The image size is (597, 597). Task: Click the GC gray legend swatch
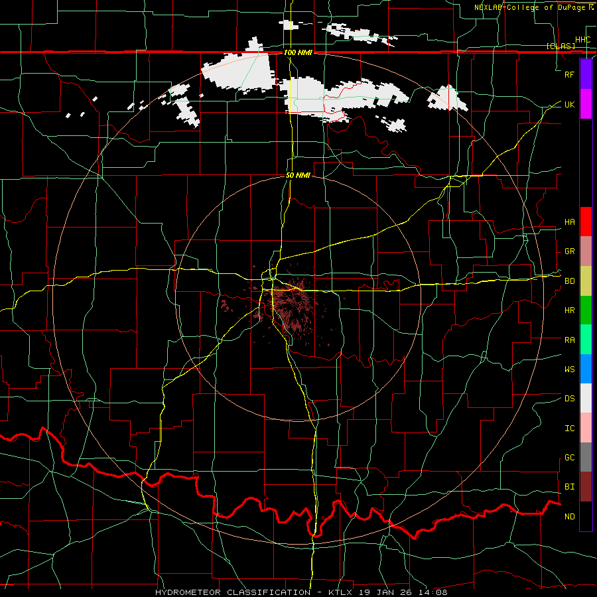[x=586, y=457]
